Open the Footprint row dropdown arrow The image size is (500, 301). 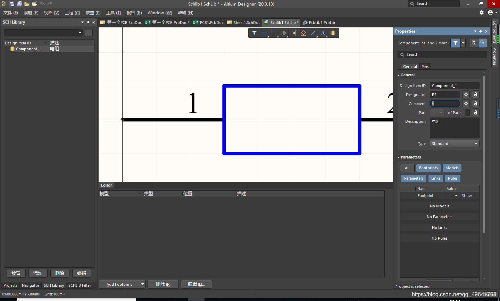click(x=456, y=196)
